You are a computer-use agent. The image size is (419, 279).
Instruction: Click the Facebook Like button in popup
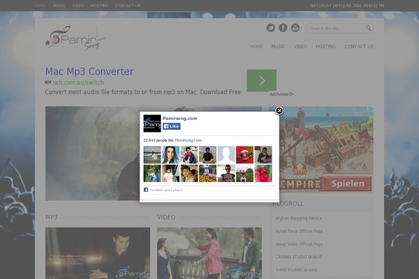click(x=172, y=126)
